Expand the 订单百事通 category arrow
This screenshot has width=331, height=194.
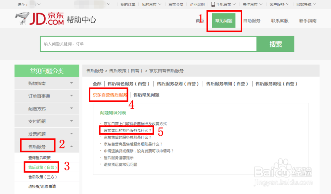click(71, 96)
